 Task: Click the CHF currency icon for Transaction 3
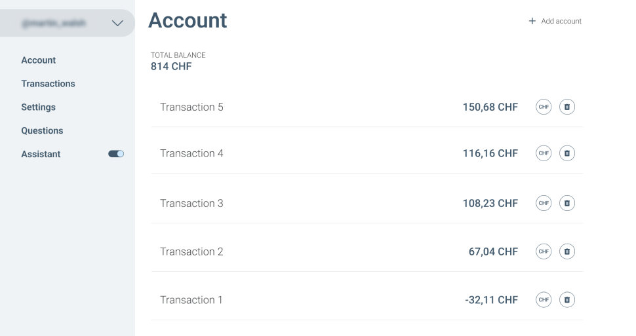click(x=544, y=203)
